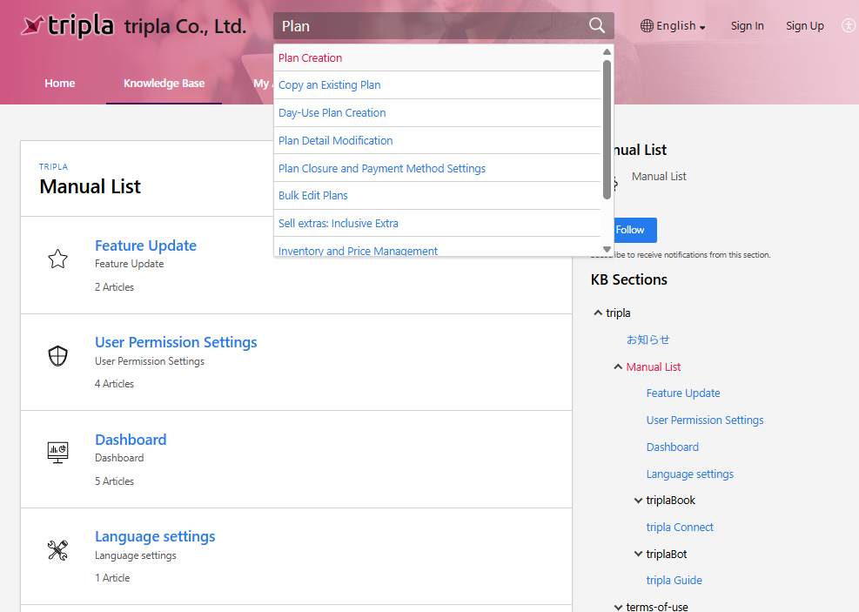Choose 'Bulk Edit Plans' from search suggestions

pyautogui.click(x=313, y=196)
